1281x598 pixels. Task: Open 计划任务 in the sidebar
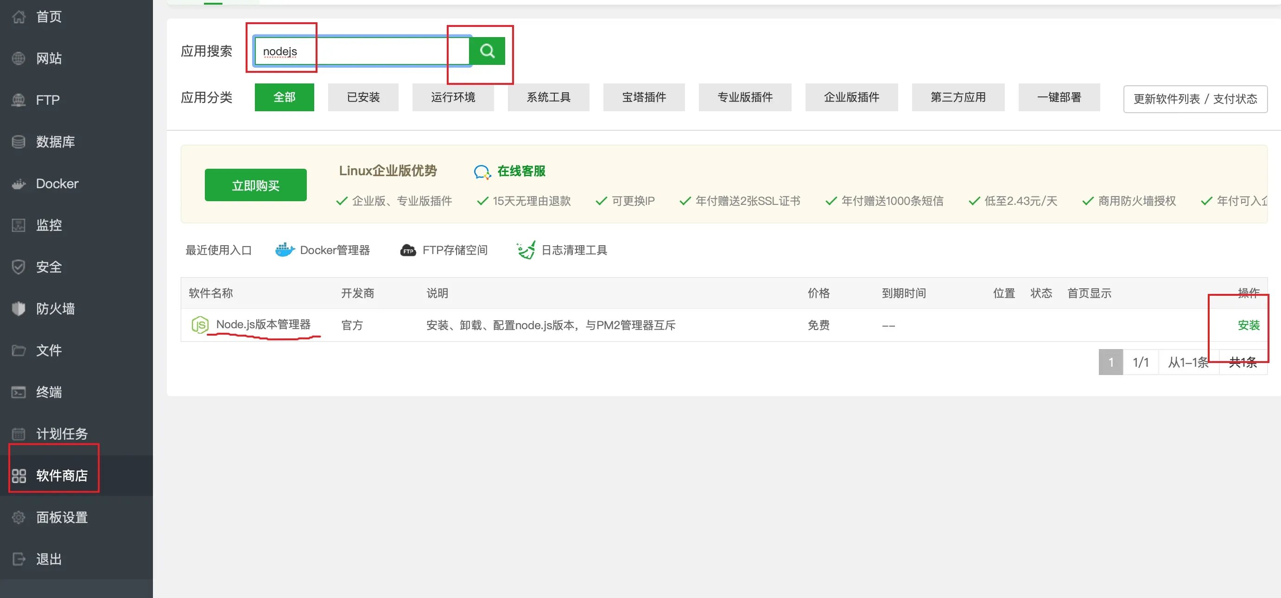click(62, 434)
